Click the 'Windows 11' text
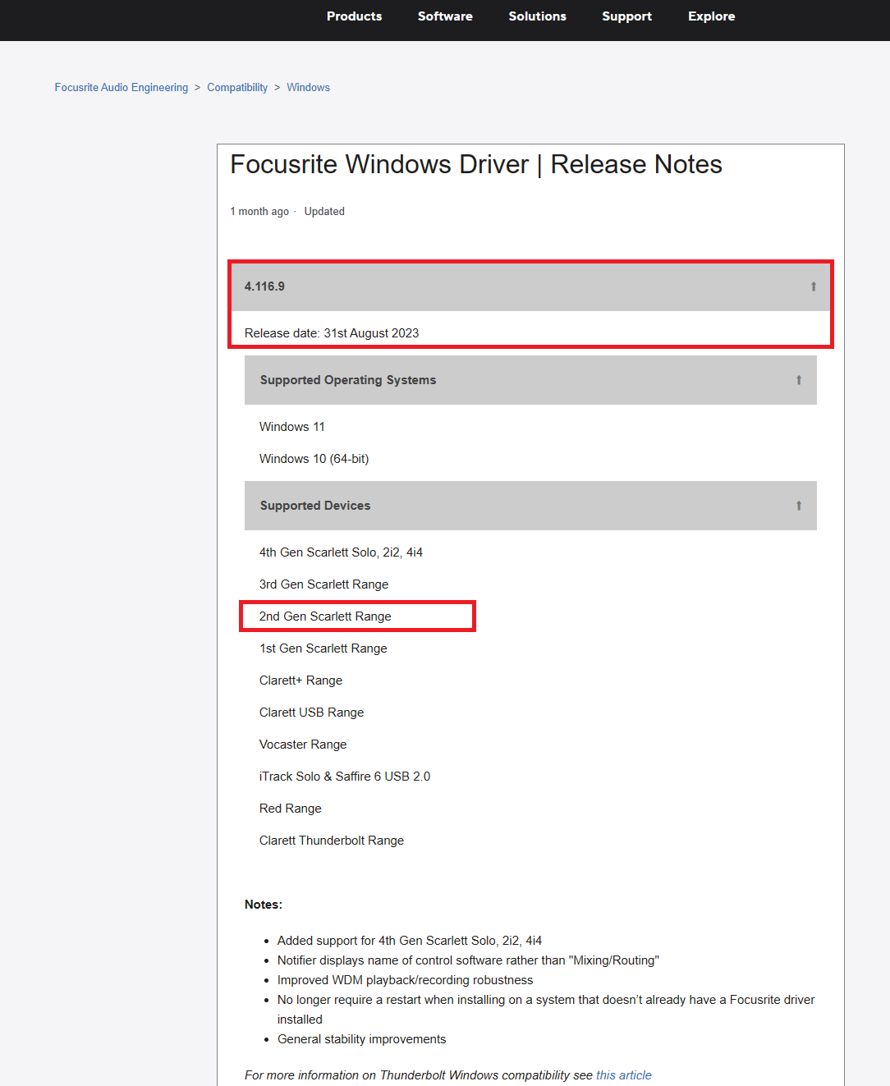This screenshot has width=890, height=1086. (x=292, y=427)
